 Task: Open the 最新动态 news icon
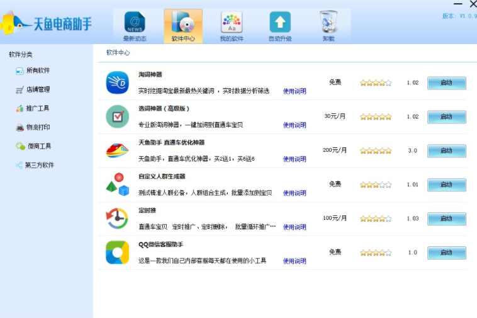coord(135,22)
